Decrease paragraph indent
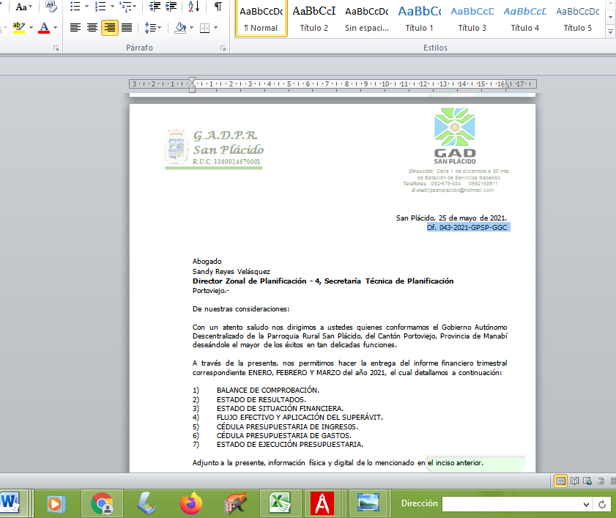Image resolution: width=616 pixels, height=518 pixels. (154, 7)
